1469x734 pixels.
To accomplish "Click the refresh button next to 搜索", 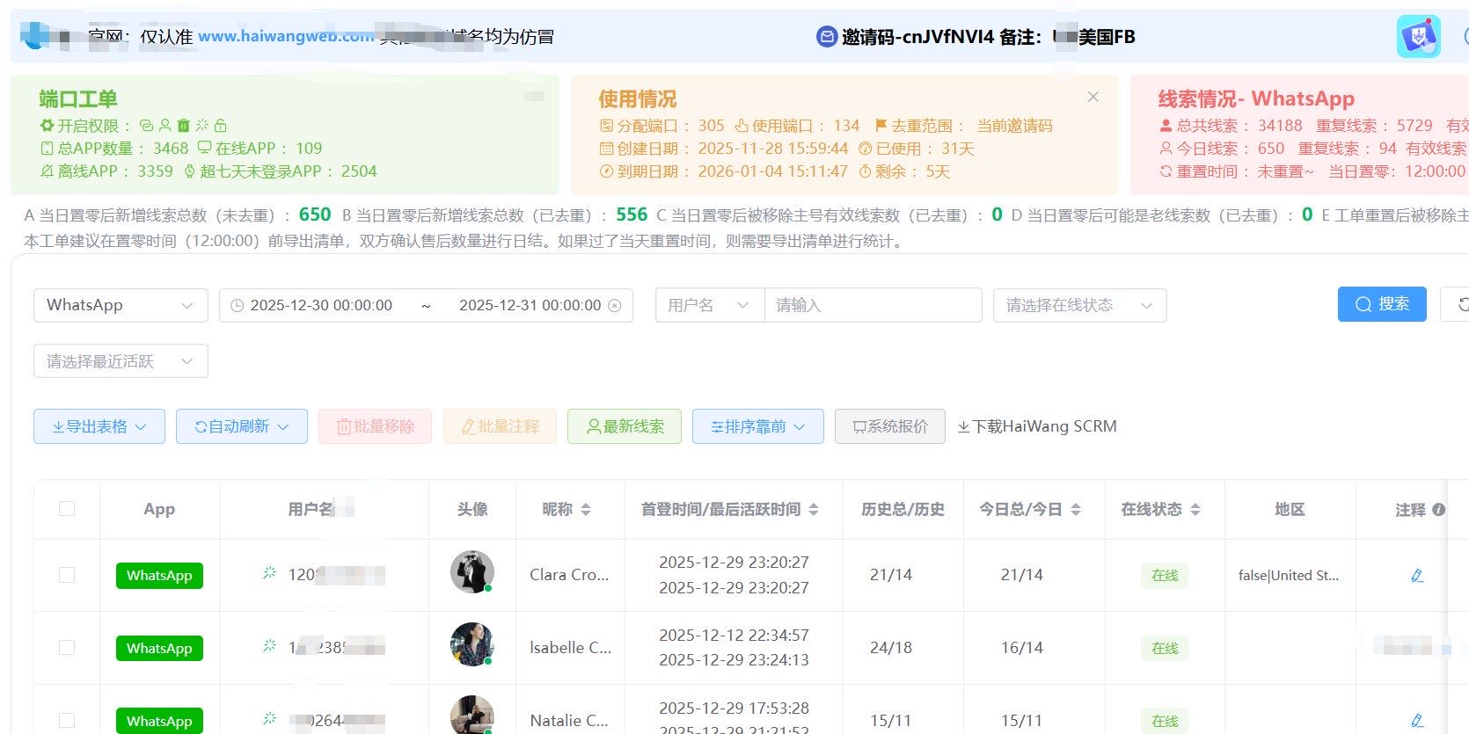I will [1457, 304].
